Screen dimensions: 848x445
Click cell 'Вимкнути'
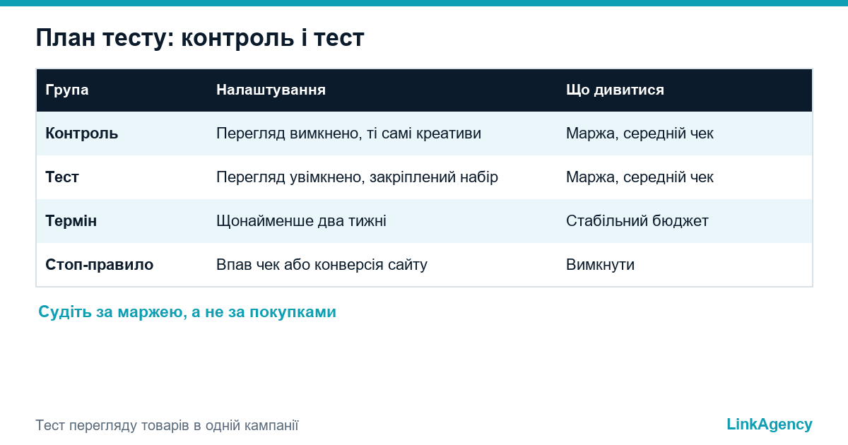click(x=600, y=264)
